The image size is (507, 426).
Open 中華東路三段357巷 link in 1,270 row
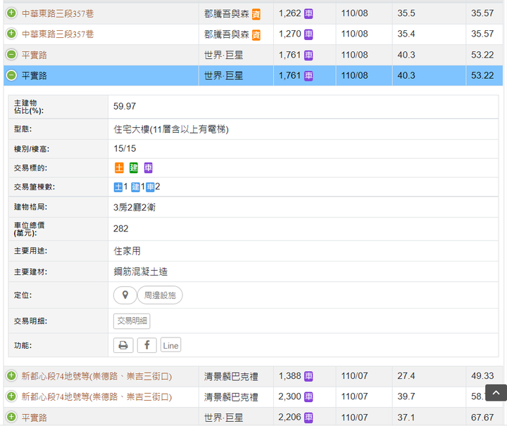tap(58, 34)
